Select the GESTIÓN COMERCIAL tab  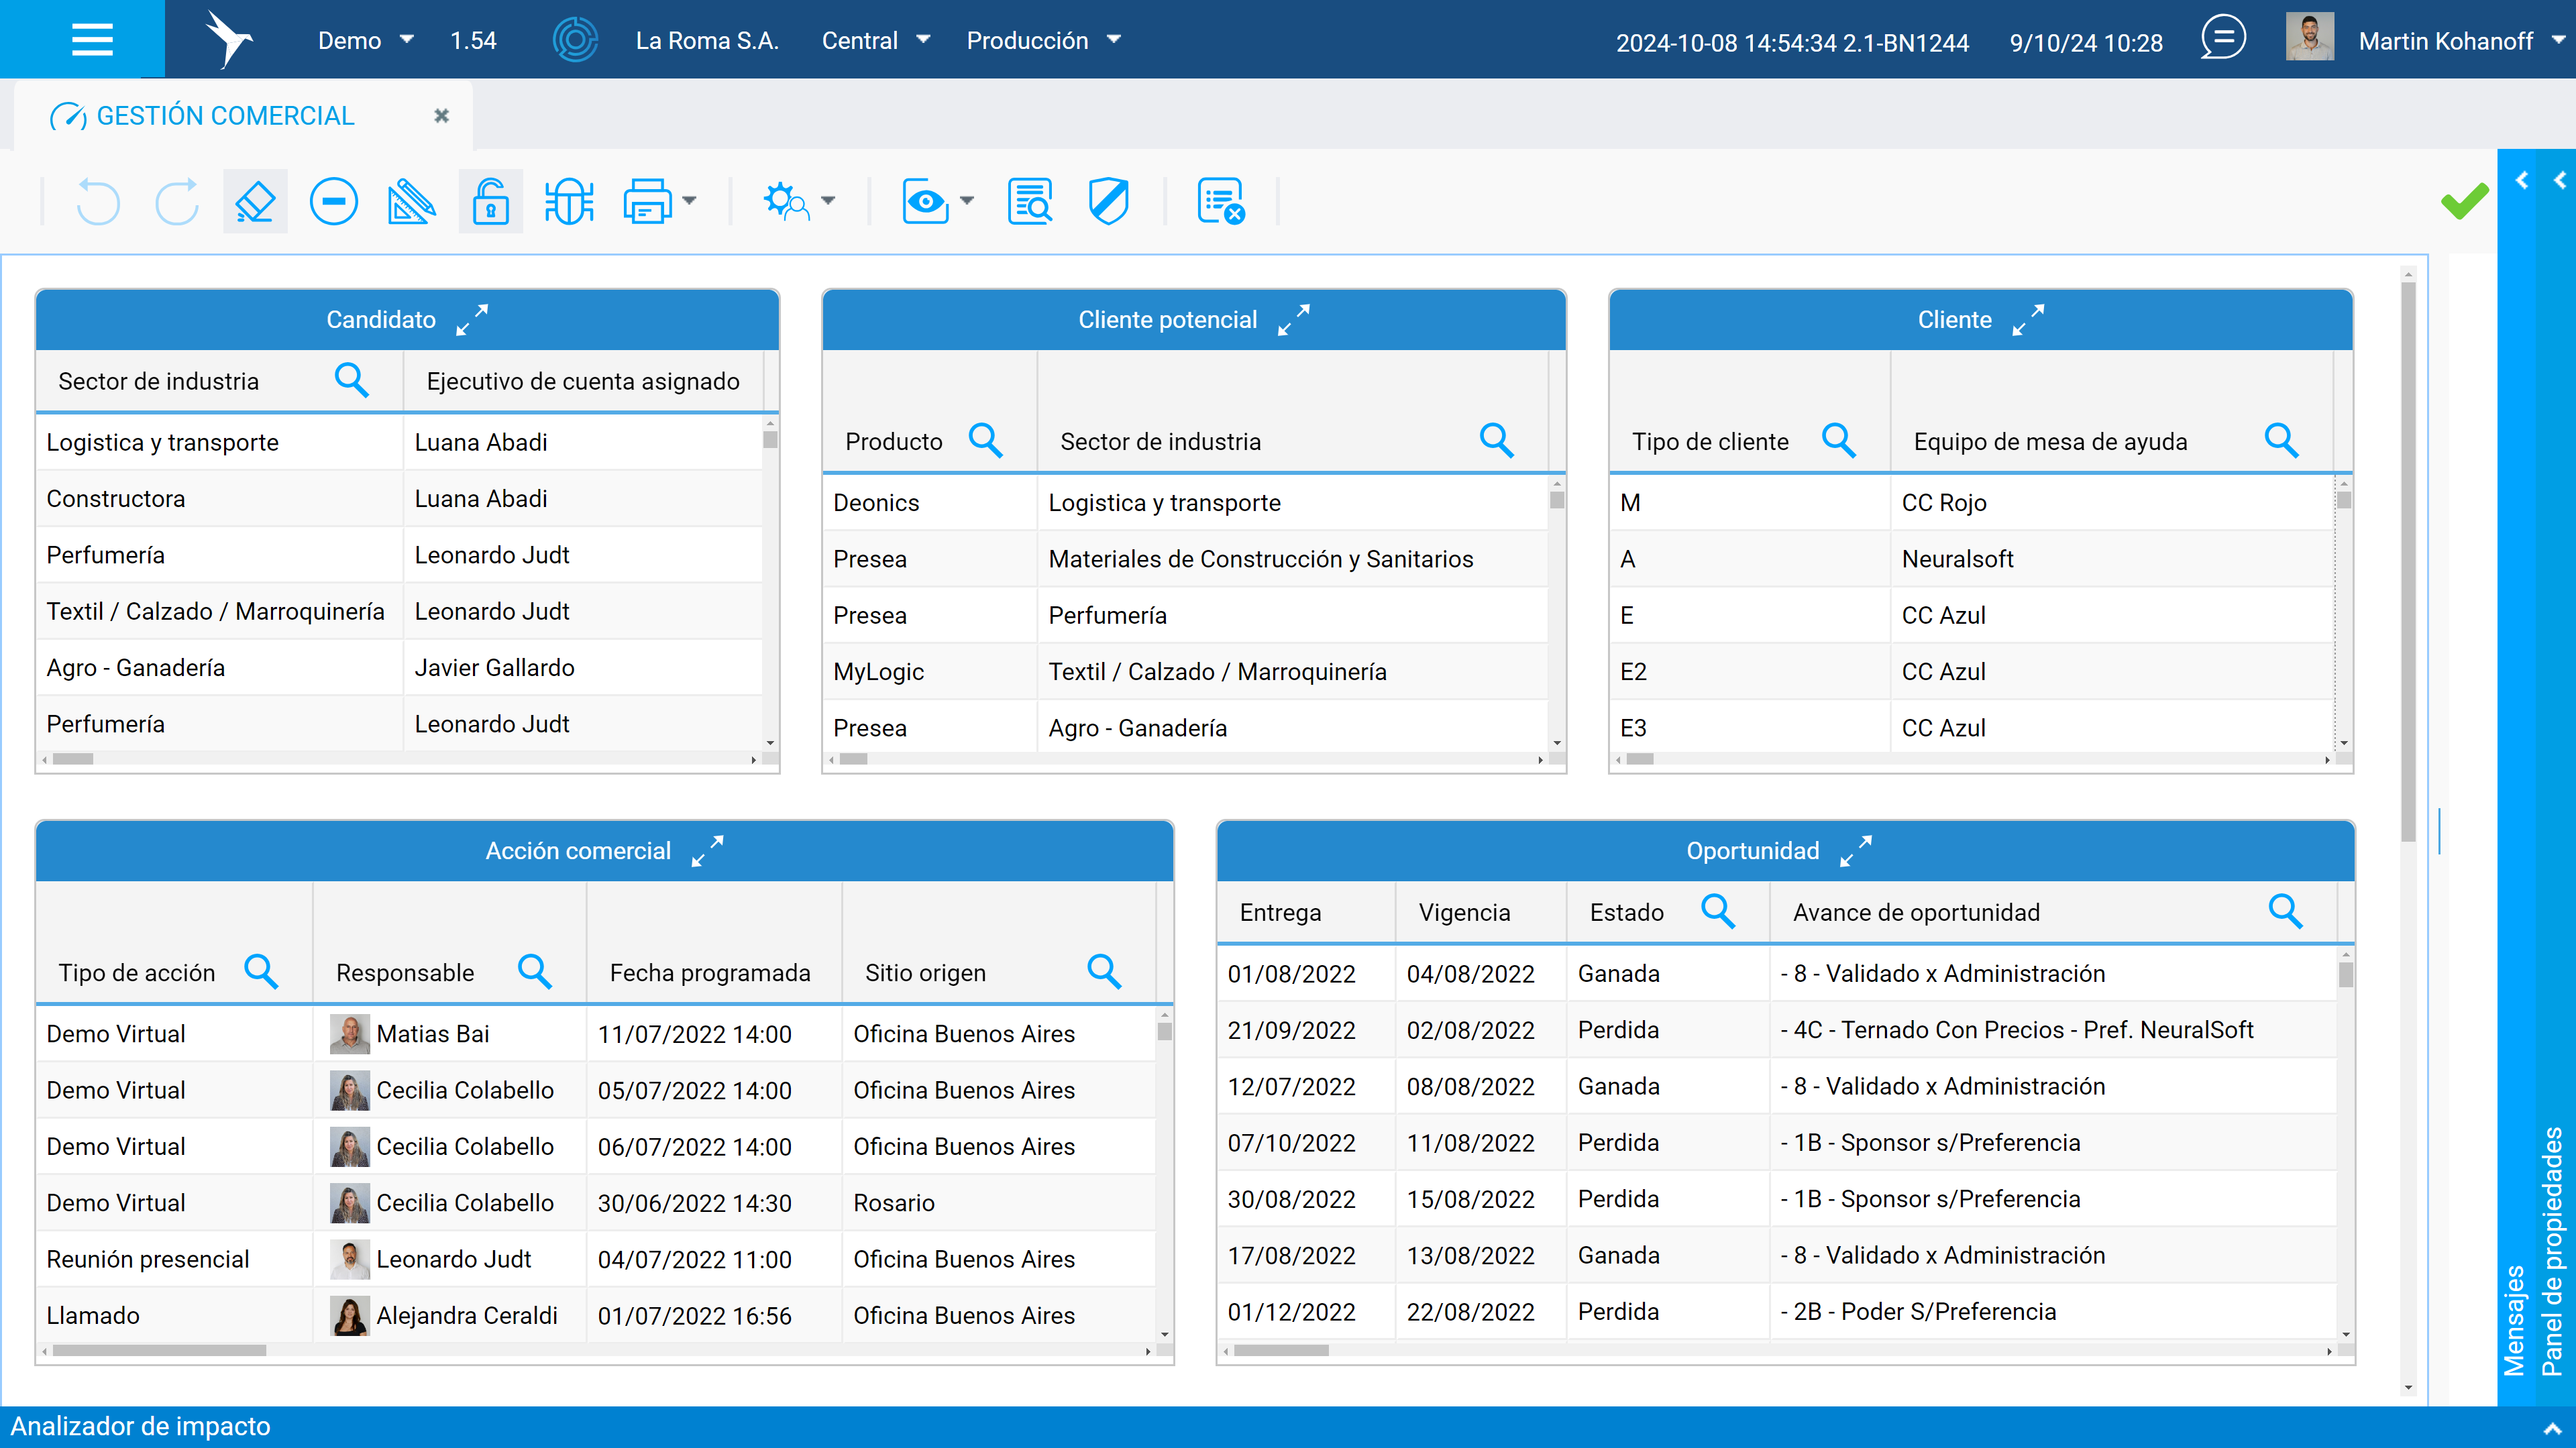click(225, 116)
